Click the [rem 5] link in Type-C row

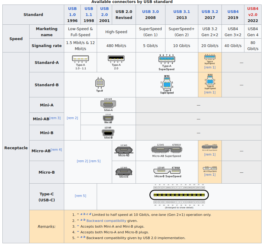[80, 196]
